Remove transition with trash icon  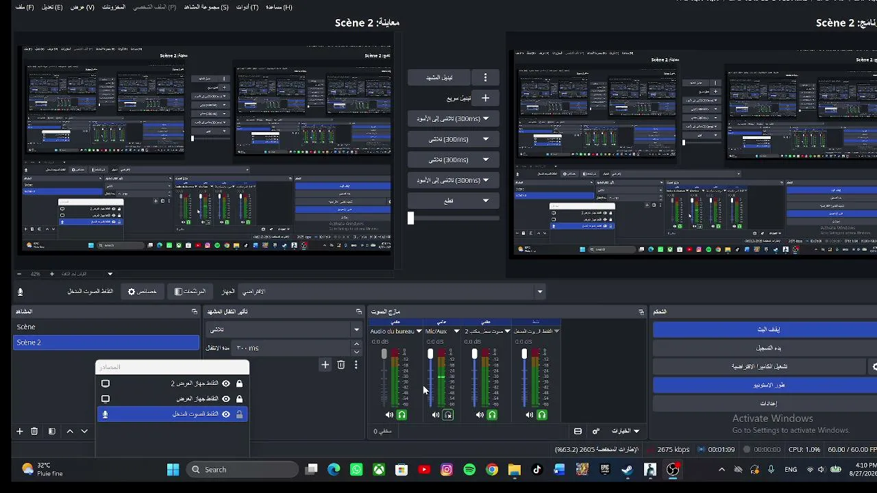341,365
